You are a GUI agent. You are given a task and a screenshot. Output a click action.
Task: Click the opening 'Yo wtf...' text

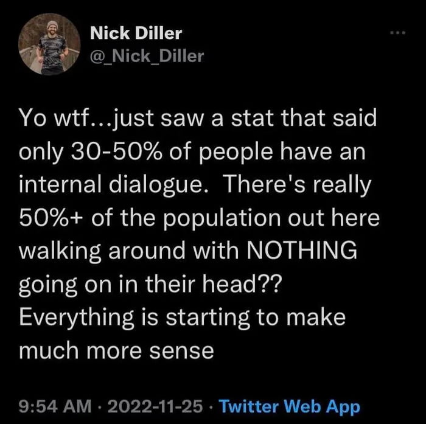click(65, 119)
